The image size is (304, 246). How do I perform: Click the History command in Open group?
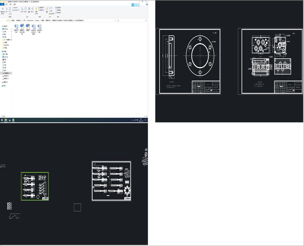[x=51, y=14]
